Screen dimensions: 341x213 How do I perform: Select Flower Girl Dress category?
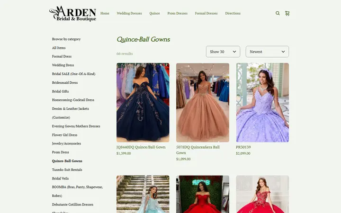coord(64,135)
